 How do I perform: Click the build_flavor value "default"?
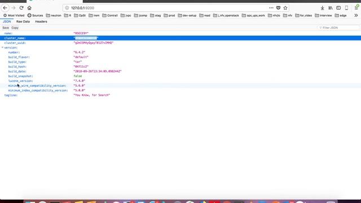pos(81,57)
